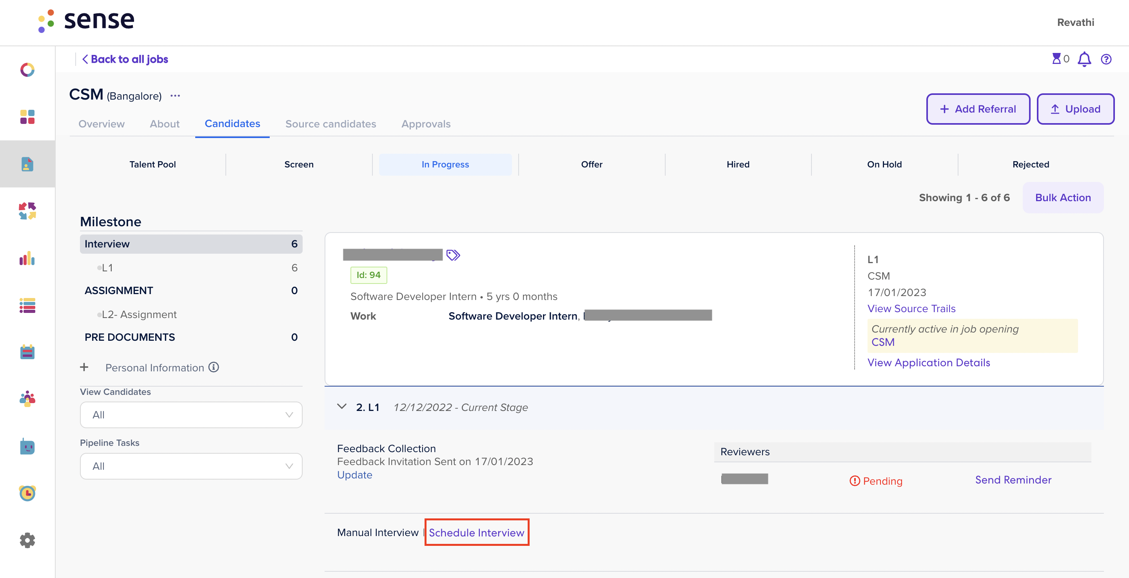The image size is (1129, 578).
Task: Open the Pipeline Tasks dropdown
Action: (x=191, y=466)
